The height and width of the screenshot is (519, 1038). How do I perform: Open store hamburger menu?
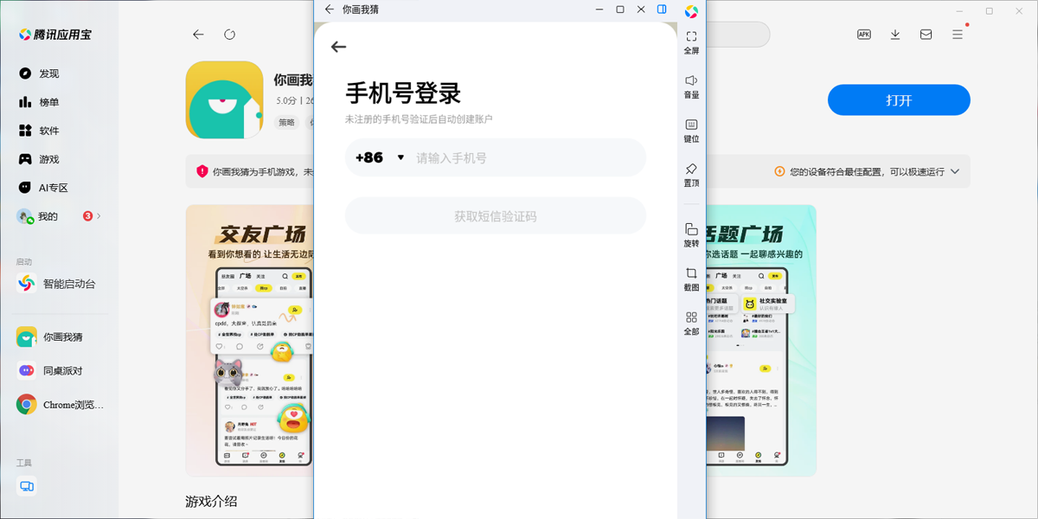(x=958, y=35)
